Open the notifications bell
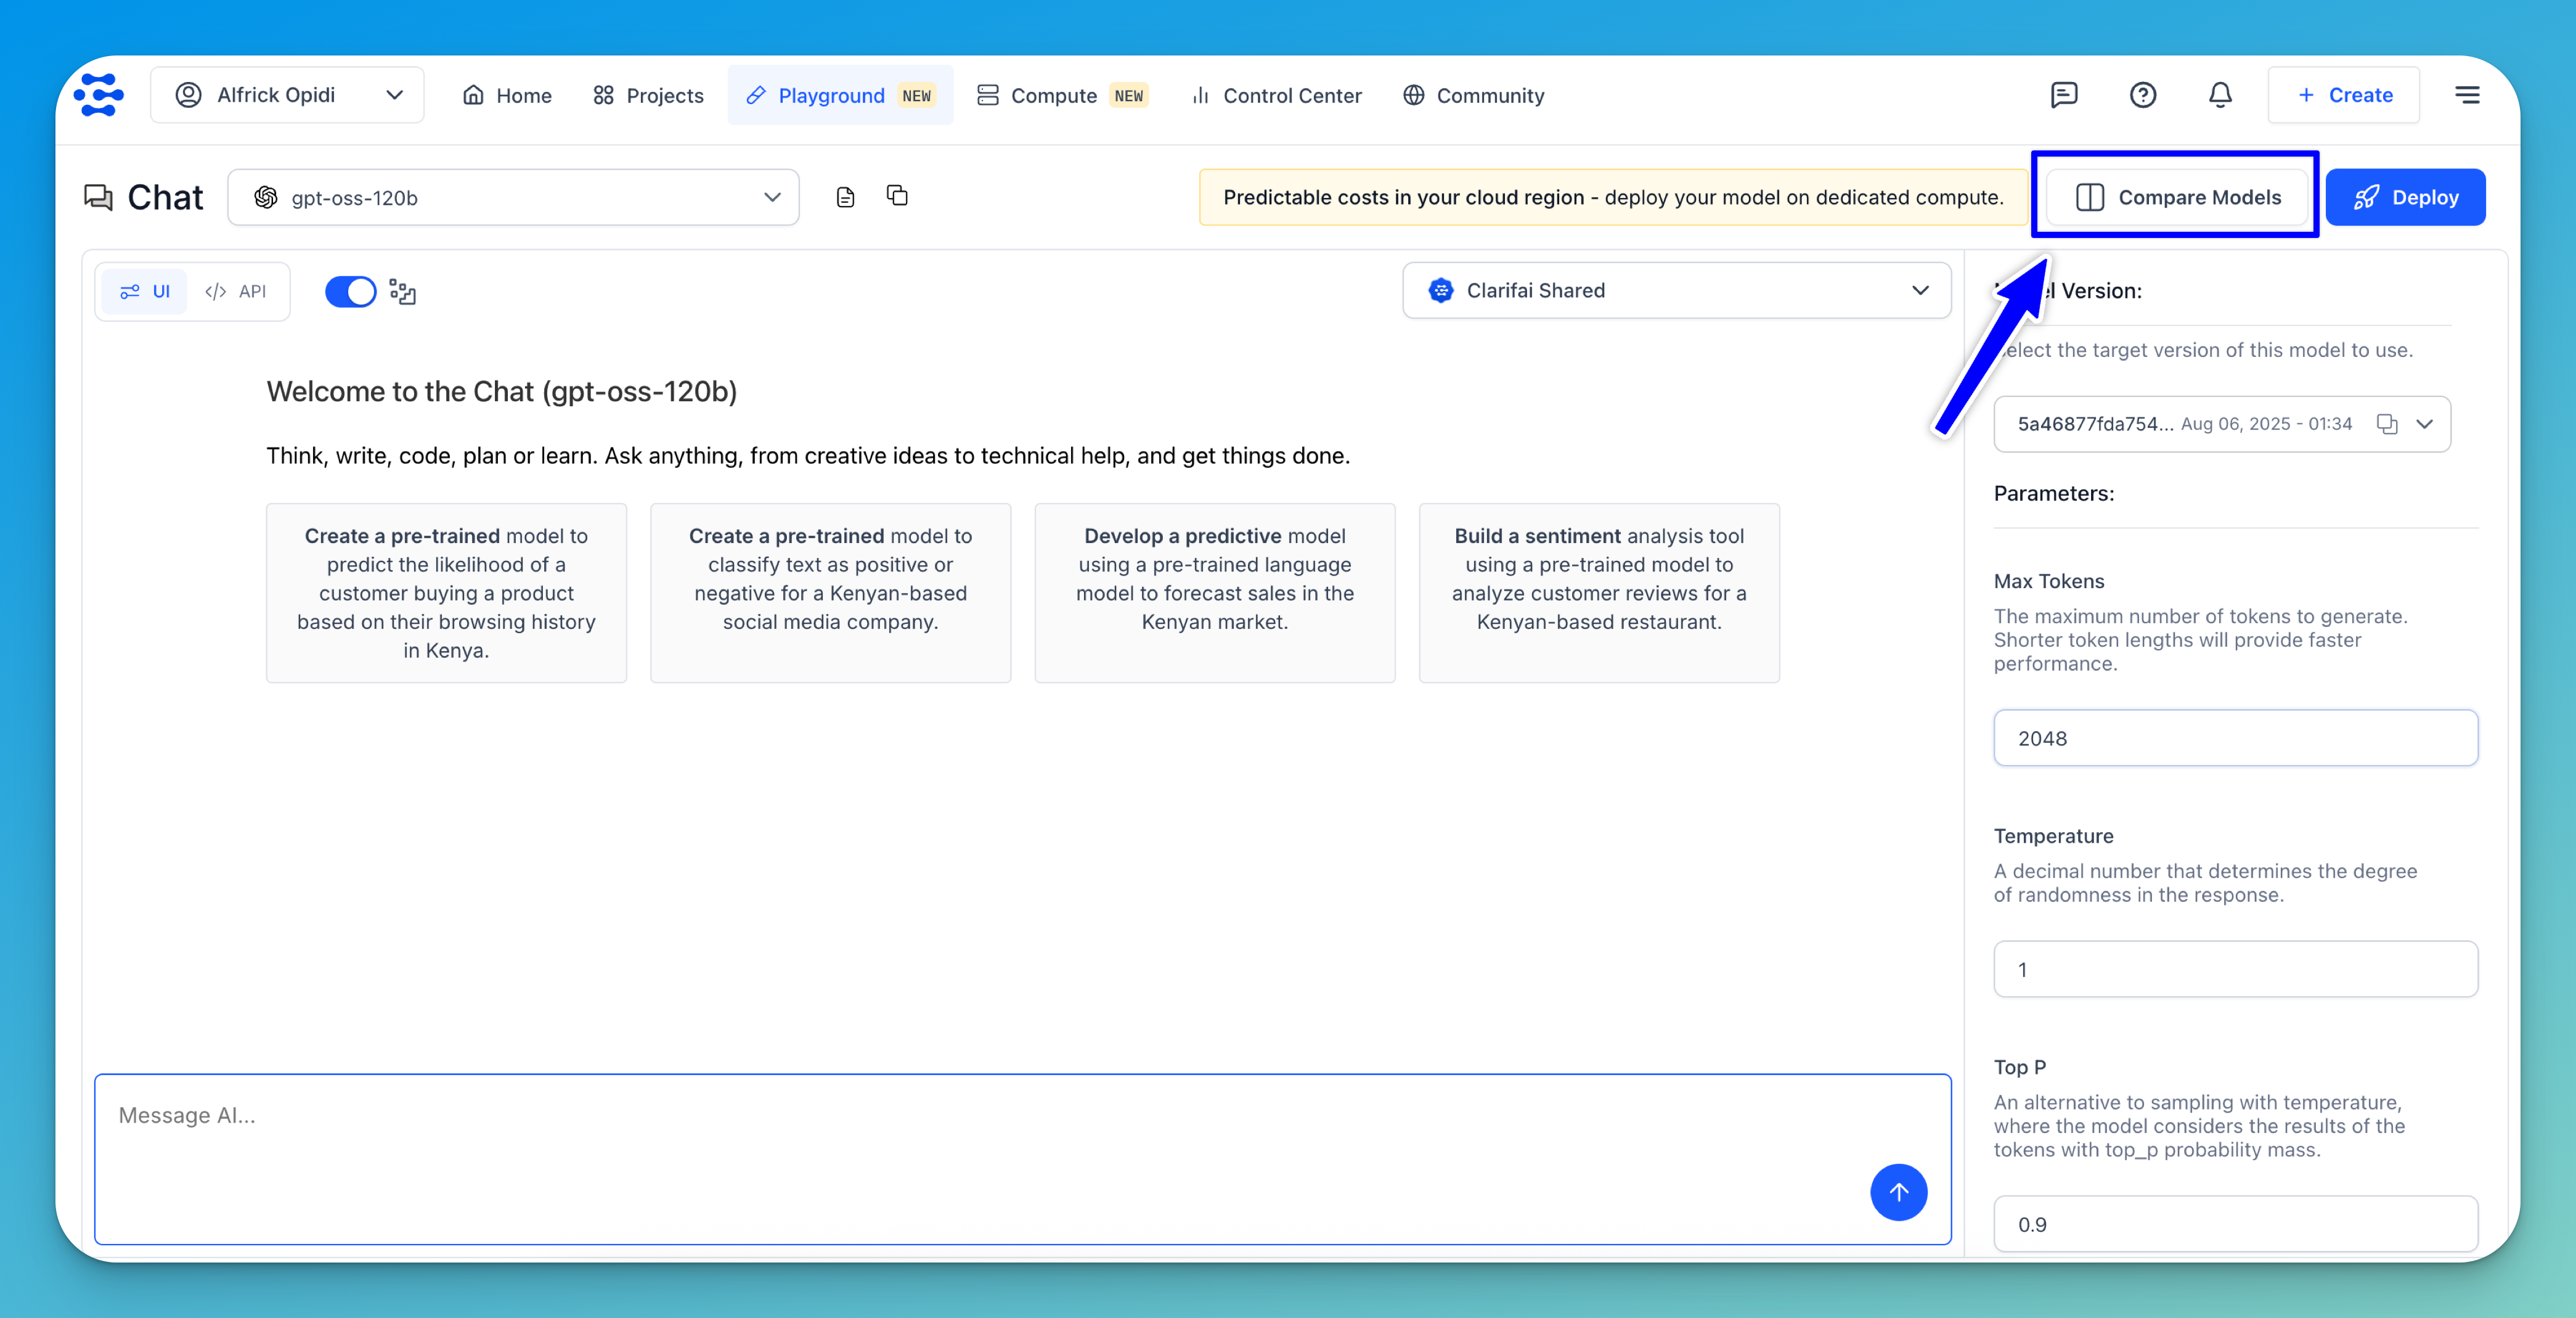2576x1318 pixels. (x=2220, y=95)
